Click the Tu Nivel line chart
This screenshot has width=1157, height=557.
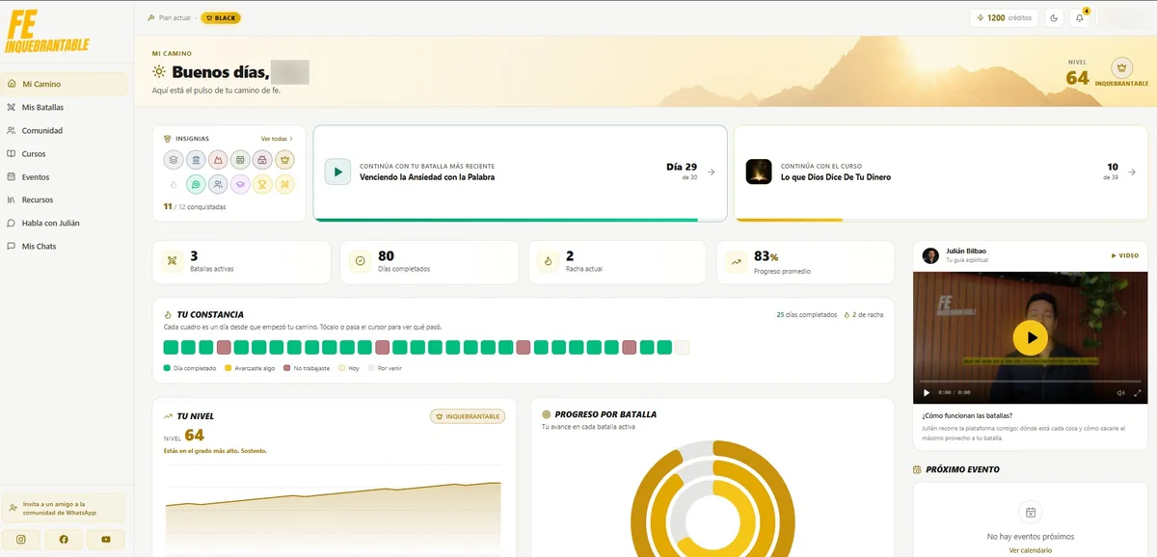334,517
